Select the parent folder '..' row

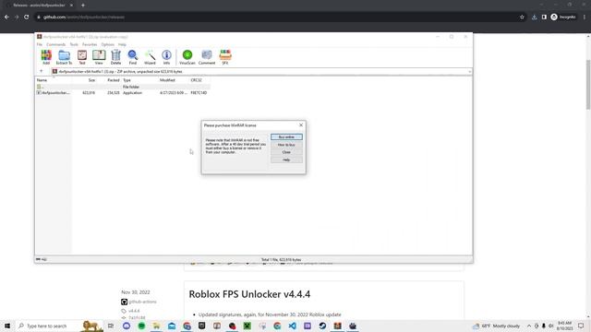[123, 87]
